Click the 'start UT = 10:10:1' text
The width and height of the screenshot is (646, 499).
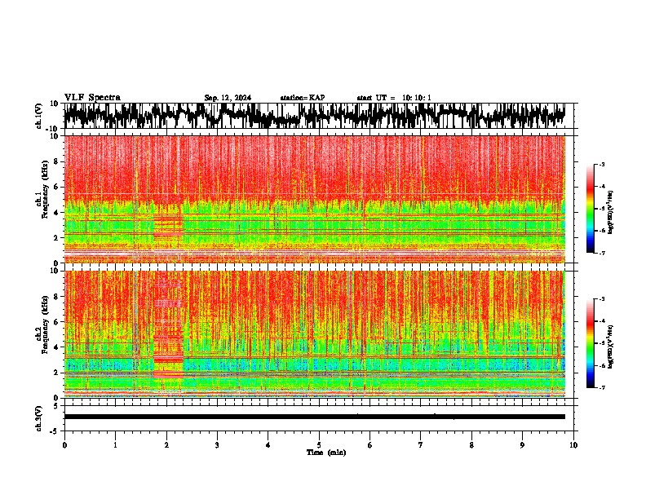394,98
